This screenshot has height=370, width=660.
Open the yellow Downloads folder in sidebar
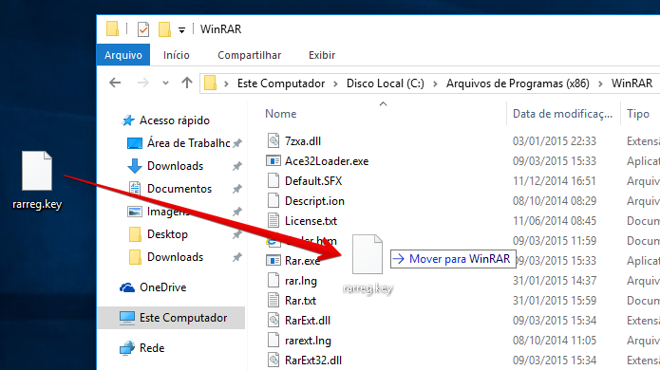click(x=175, y=256)
